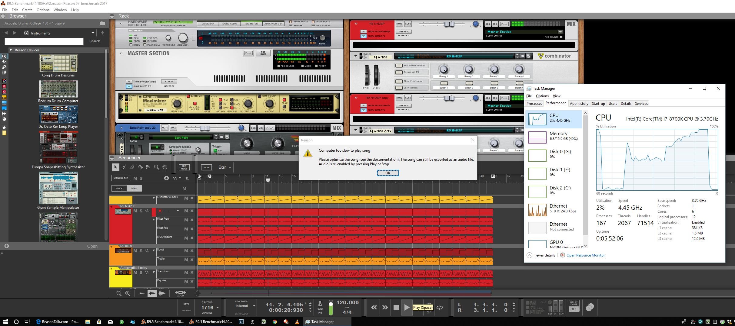
Task: Adjust the Epic Poly copy 20 level fader
Action: coord(205,128)
